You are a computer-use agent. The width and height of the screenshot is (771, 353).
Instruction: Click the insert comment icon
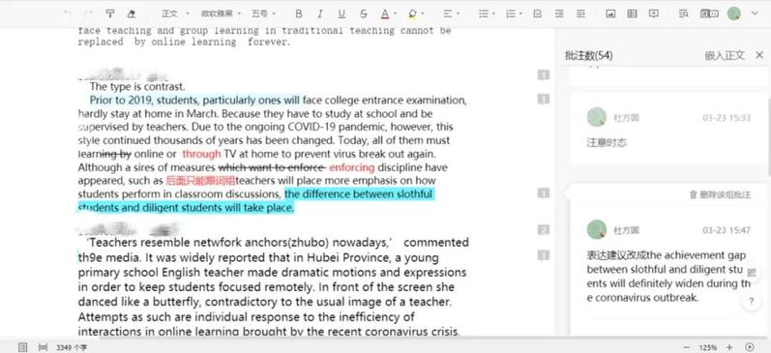654,14
